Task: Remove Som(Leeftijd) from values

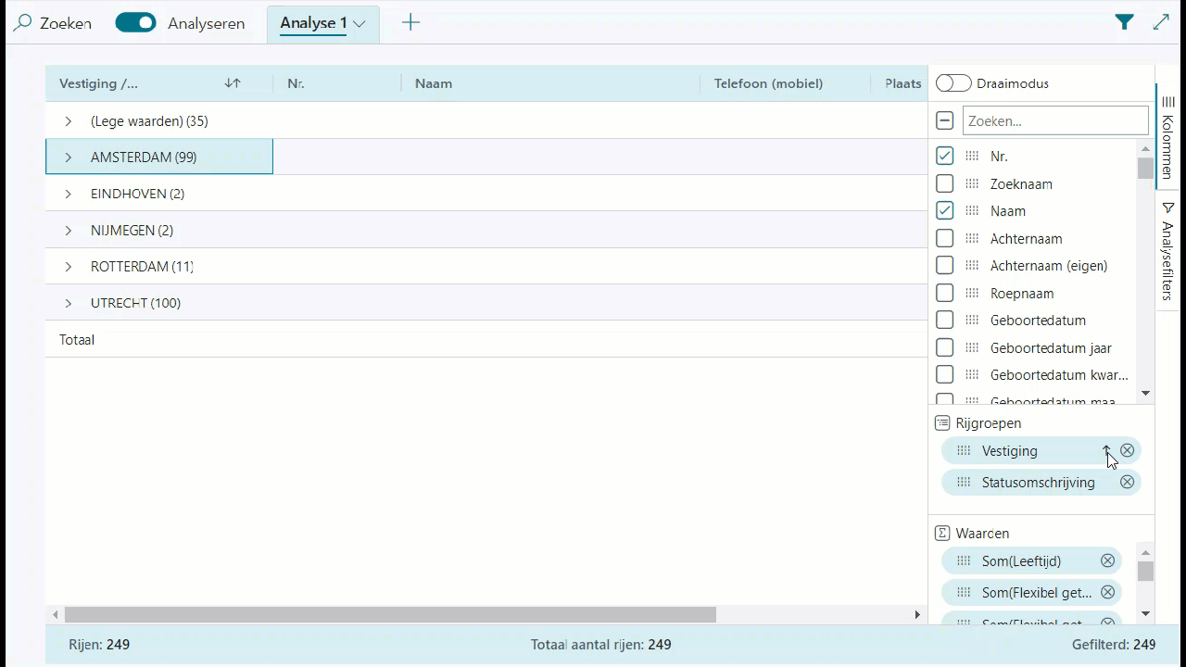Action: [1107, 561]
